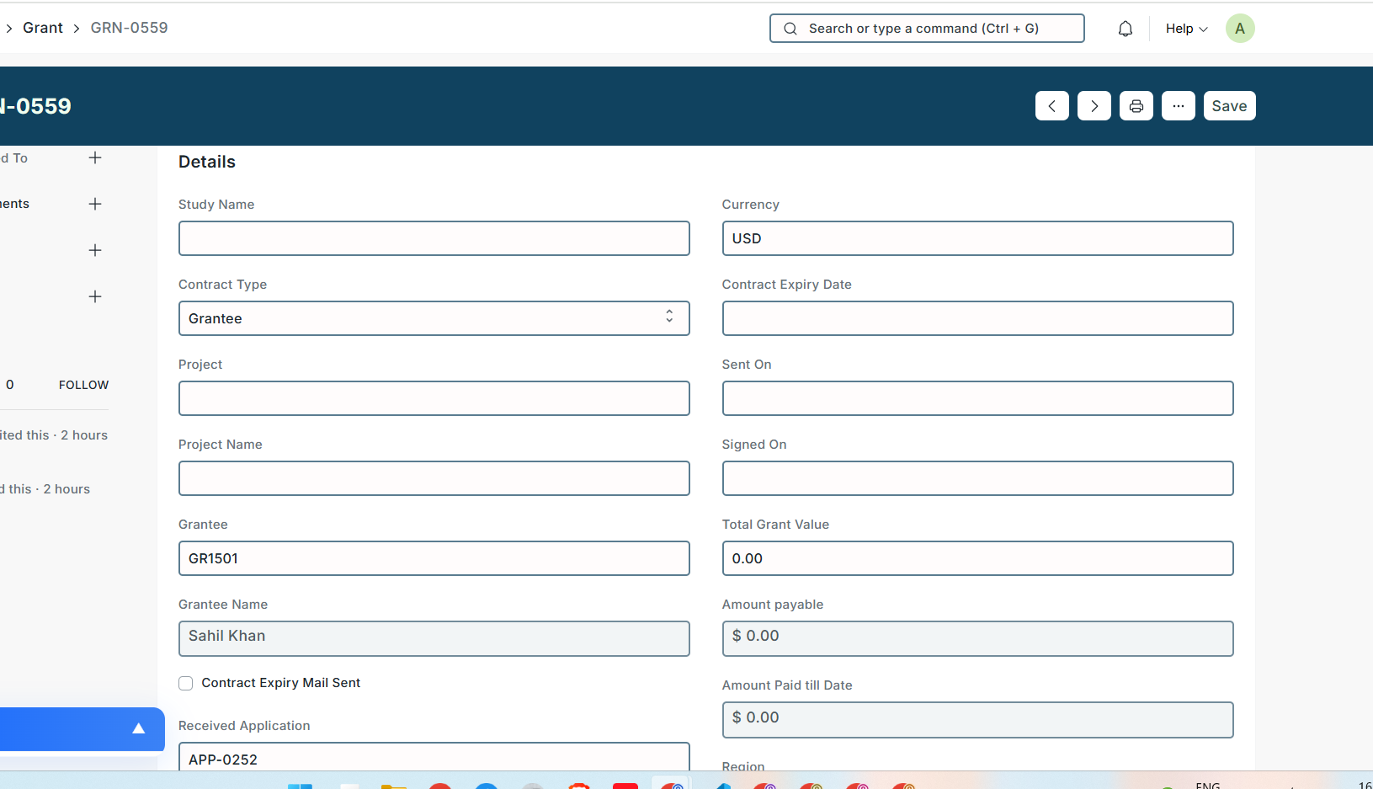This screenshot has width=1373, height=789.
Task: Open the Contract Type dropdown
Action: (434, 318)
